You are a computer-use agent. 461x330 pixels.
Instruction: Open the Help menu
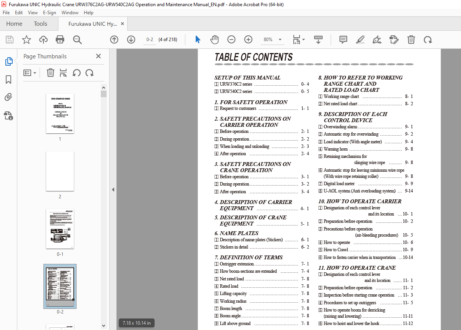[x=88, y=13]
